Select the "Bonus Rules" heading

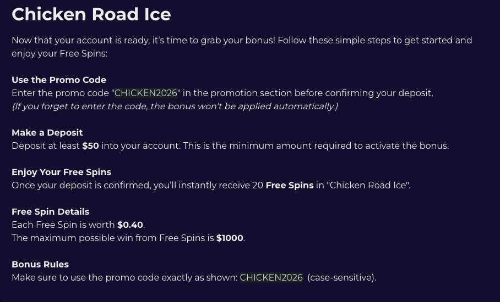40,265
